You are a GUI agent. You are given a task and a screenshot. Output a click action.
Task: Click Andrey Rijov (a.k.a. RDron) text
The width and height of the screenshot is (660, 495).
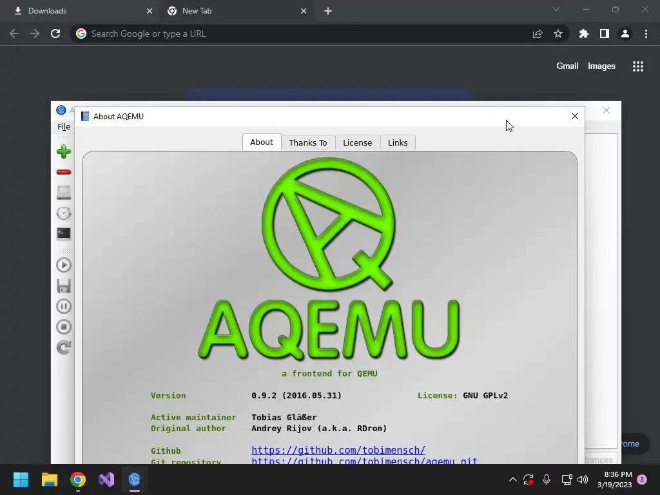pyautogui.click(x=319, y=428)
